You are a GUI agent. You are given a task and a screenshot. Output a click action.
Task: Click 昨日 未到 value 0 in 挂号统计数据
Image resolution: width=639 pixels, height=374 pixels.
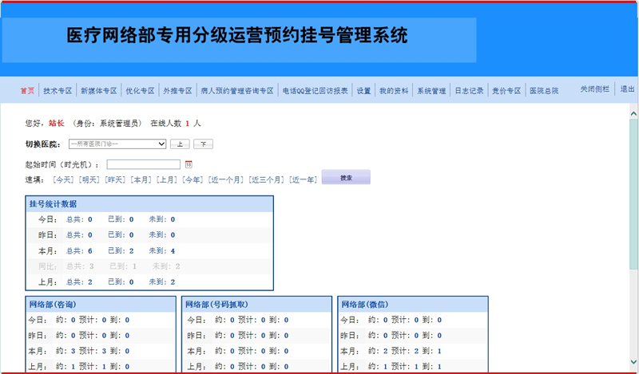[x=173, y=235]
